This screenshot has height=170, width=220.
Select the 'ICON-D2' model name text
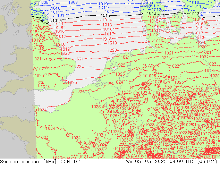click(x=70, y=162)
